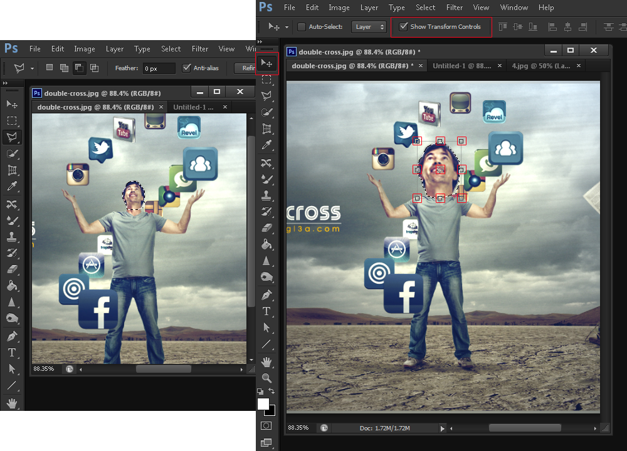Choose Intersect with selection mode in left window

click(x=95, y=68)
